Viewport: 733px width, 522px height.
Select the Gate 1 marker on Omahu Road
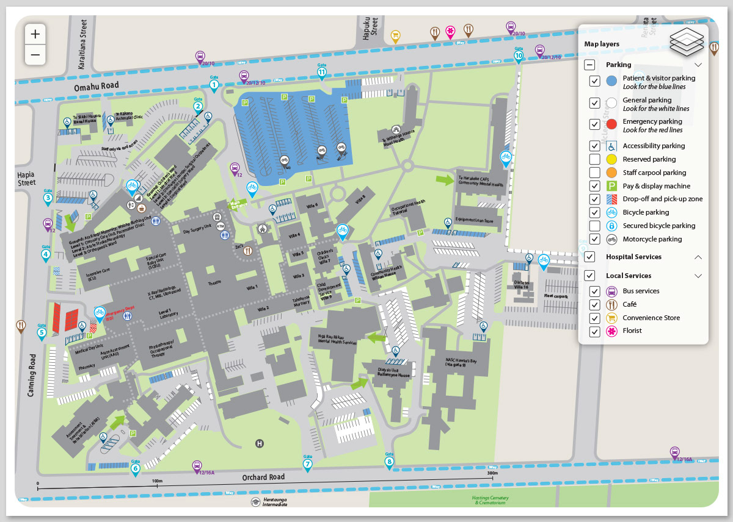214,85
